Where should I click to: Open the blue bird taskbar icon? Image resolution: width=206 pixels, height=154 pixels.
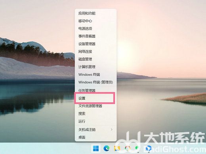click(149, 148)
